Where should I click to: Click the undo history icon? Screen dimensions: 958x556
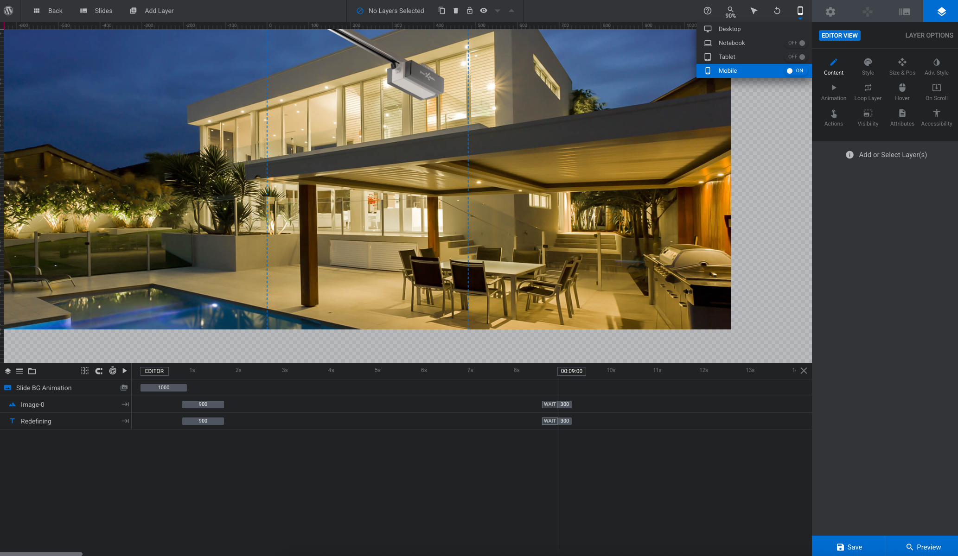coord(777,11)
